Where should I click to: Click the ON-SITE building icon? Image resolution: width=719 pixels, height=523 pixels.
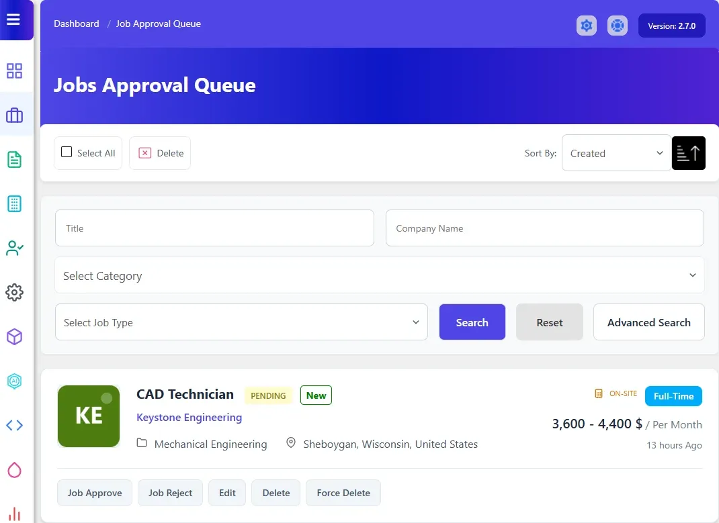pos(599,393)
